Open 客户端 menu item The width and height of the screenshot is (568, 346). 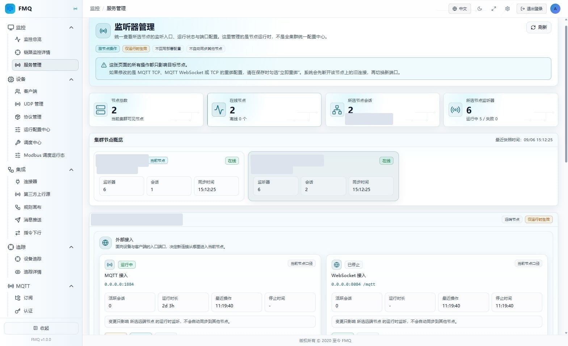pos(45,91)
